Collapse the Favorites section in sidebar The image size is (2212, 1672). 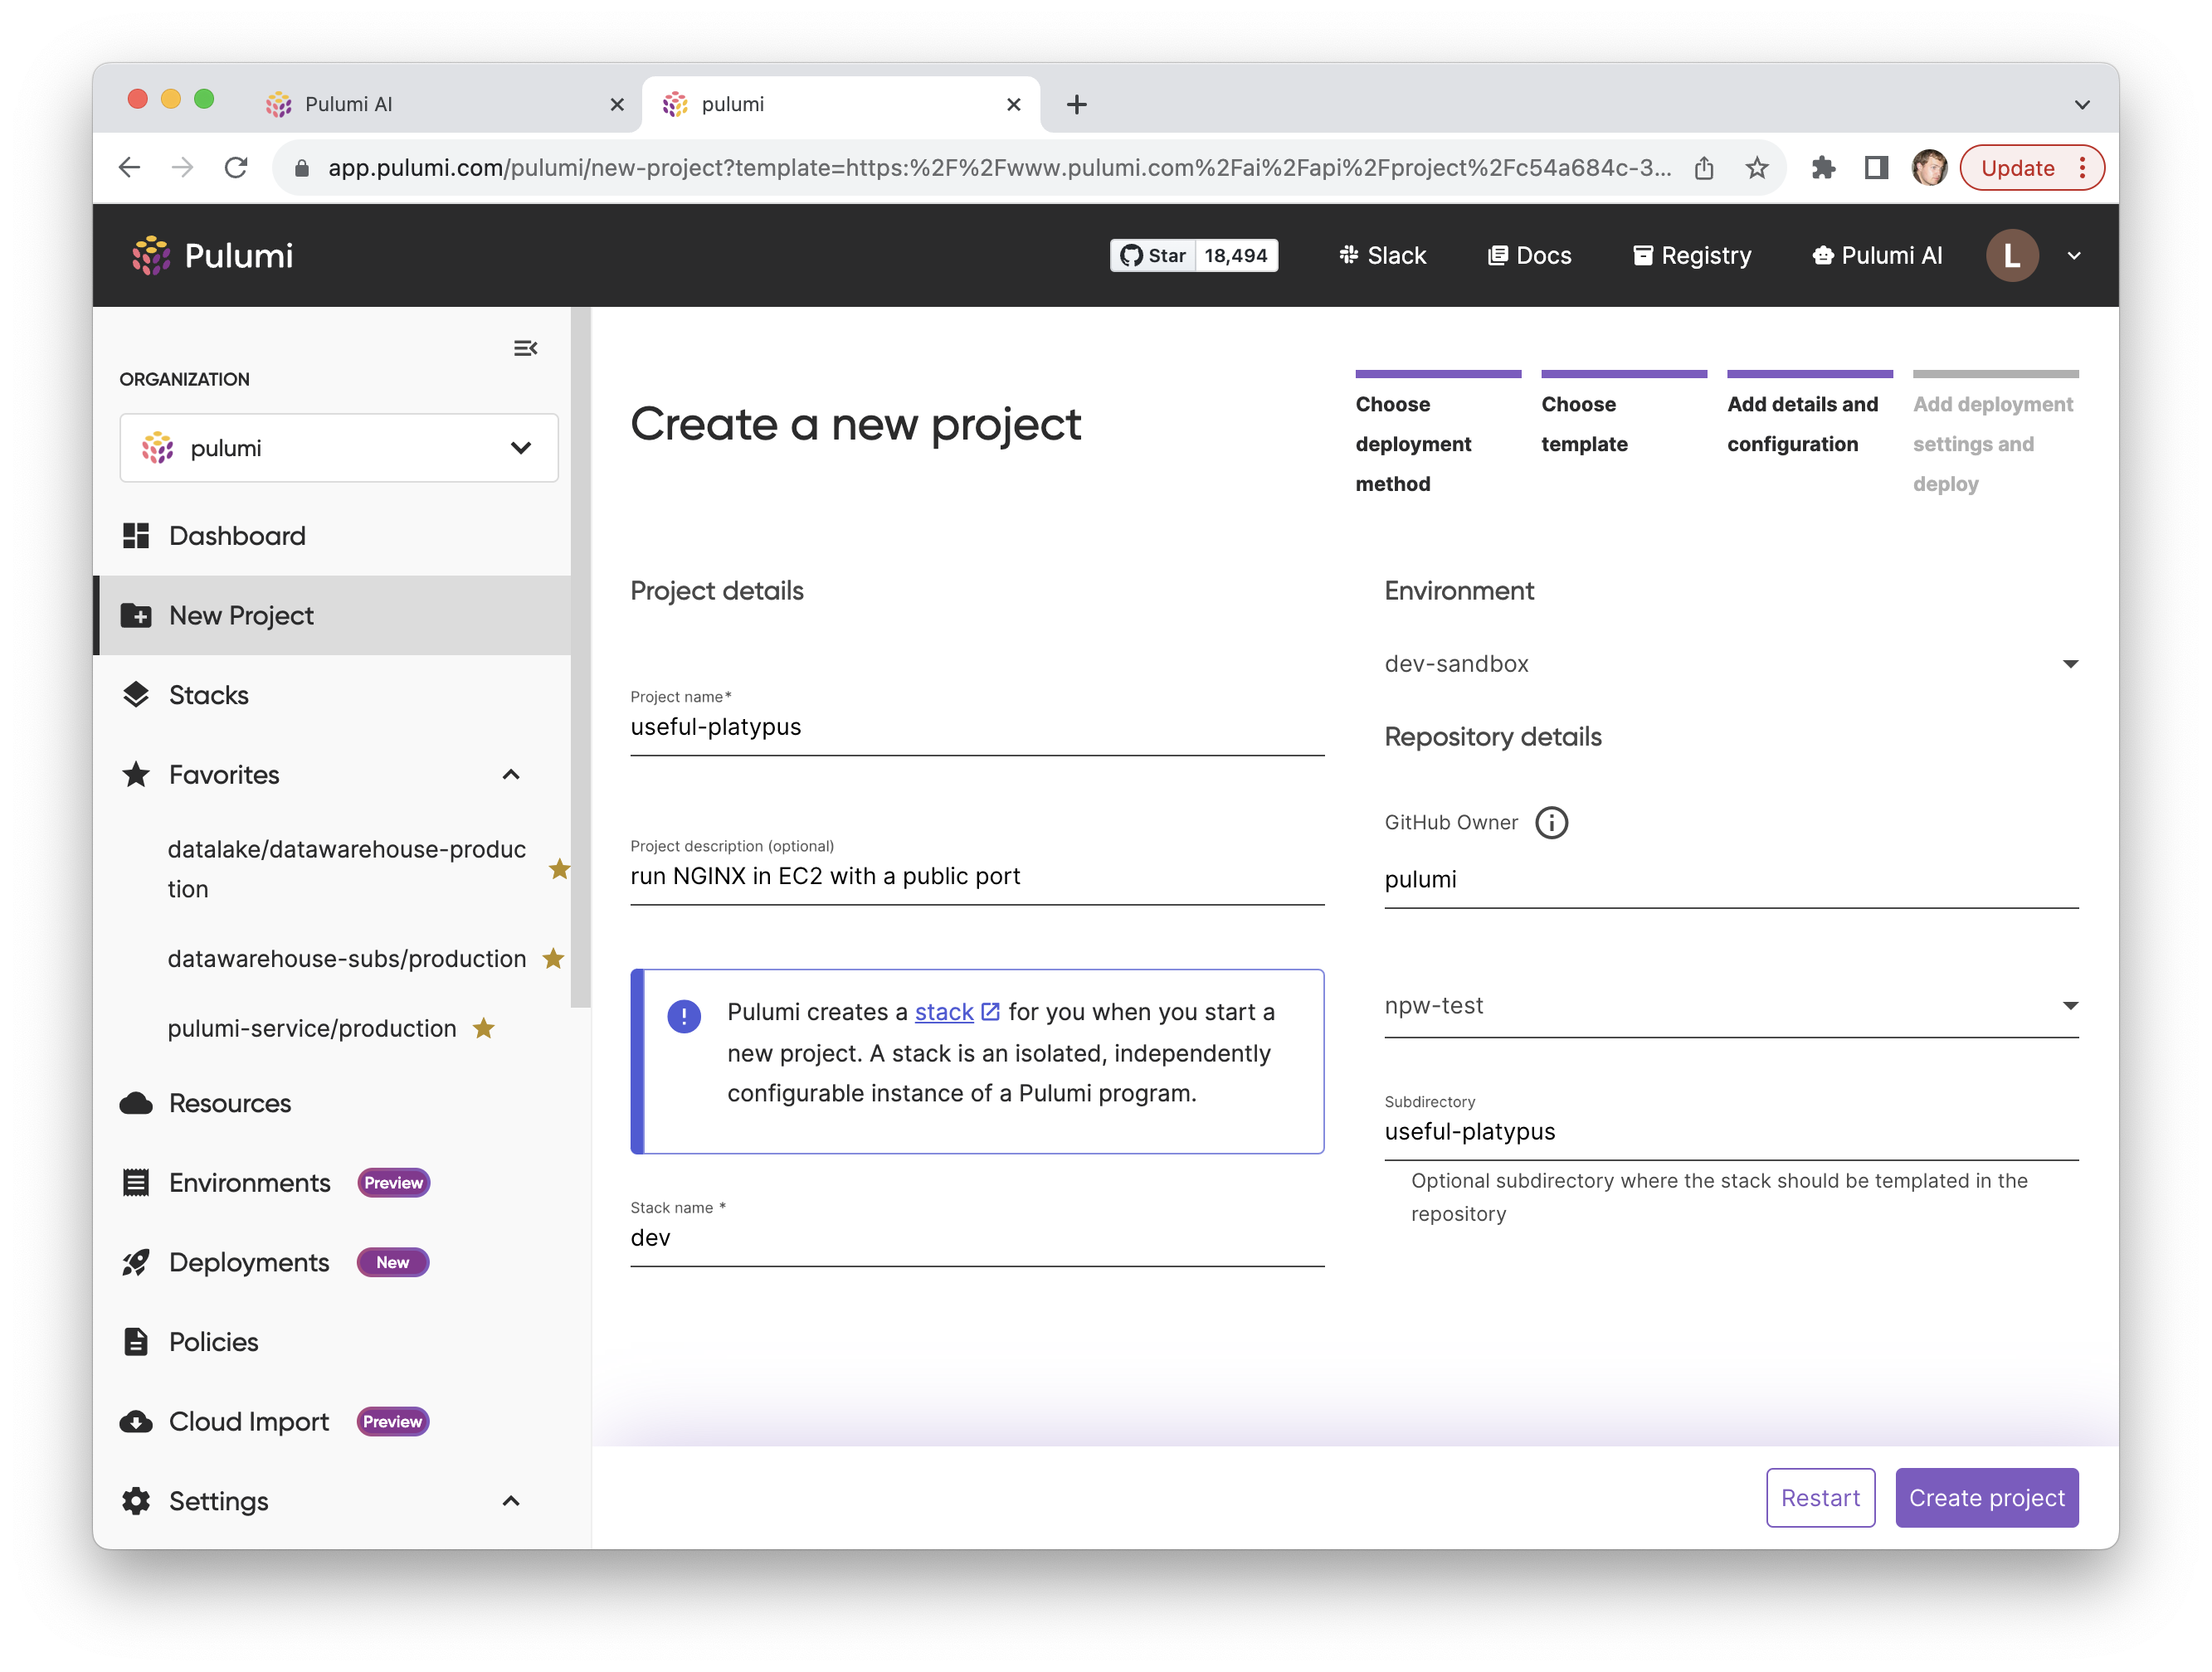point(513,773)
